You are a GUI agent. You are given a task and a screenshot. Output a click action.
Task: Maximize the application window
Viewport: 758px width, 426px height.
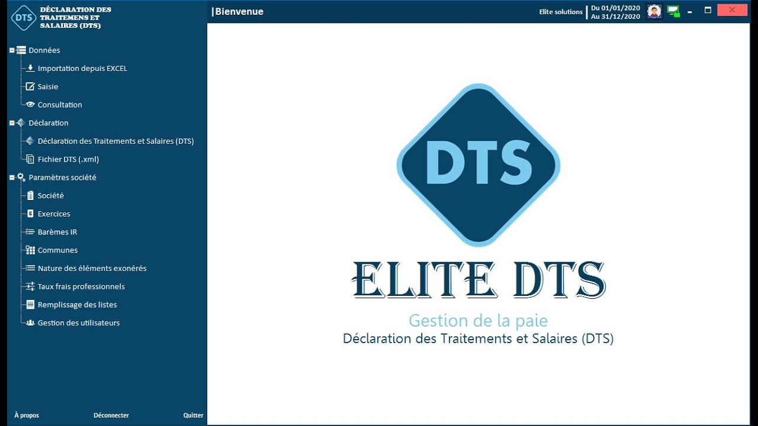click(708, 10)
